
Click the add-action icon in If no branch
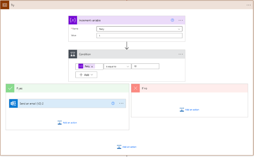click(x=182, y=109)
